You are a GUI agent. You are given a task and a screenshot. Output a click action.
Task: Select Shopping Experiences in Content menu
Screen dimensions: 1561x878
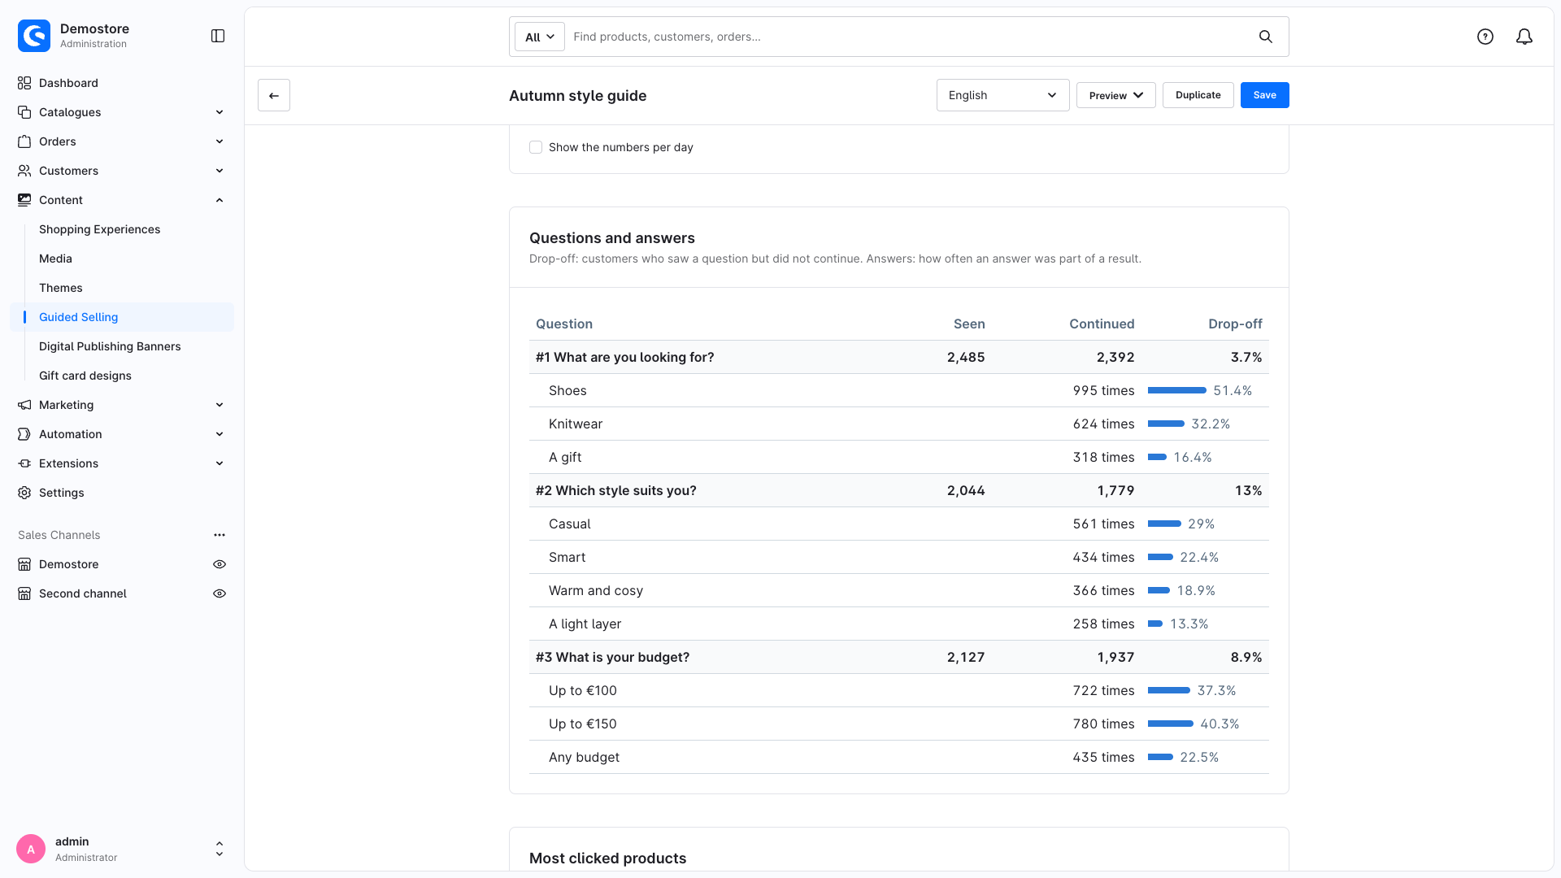[99, 229]
